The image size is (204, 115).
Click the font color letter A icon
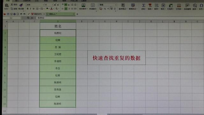[x=52, y=9]
